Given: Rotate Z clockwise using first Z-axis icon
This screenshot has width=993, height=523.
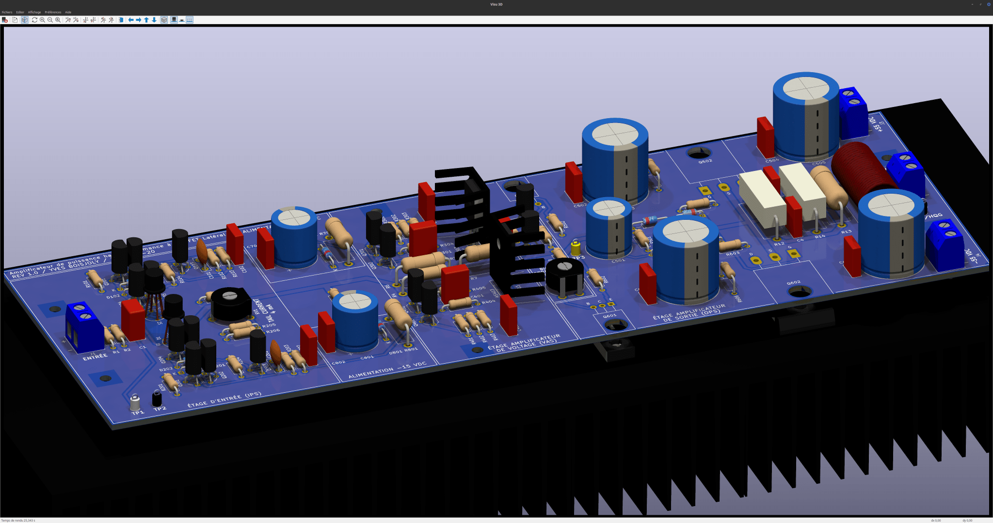Looking at the screenshot, I should [103, 20].
